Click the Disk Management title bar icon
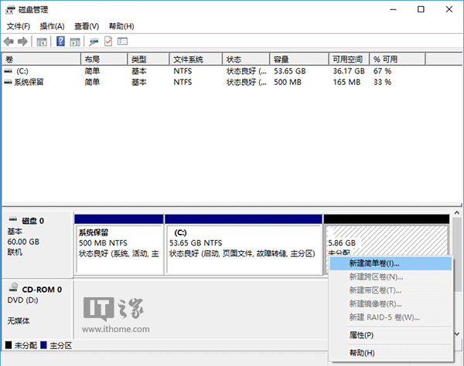The image size is (464, 366). click(10, 10)
